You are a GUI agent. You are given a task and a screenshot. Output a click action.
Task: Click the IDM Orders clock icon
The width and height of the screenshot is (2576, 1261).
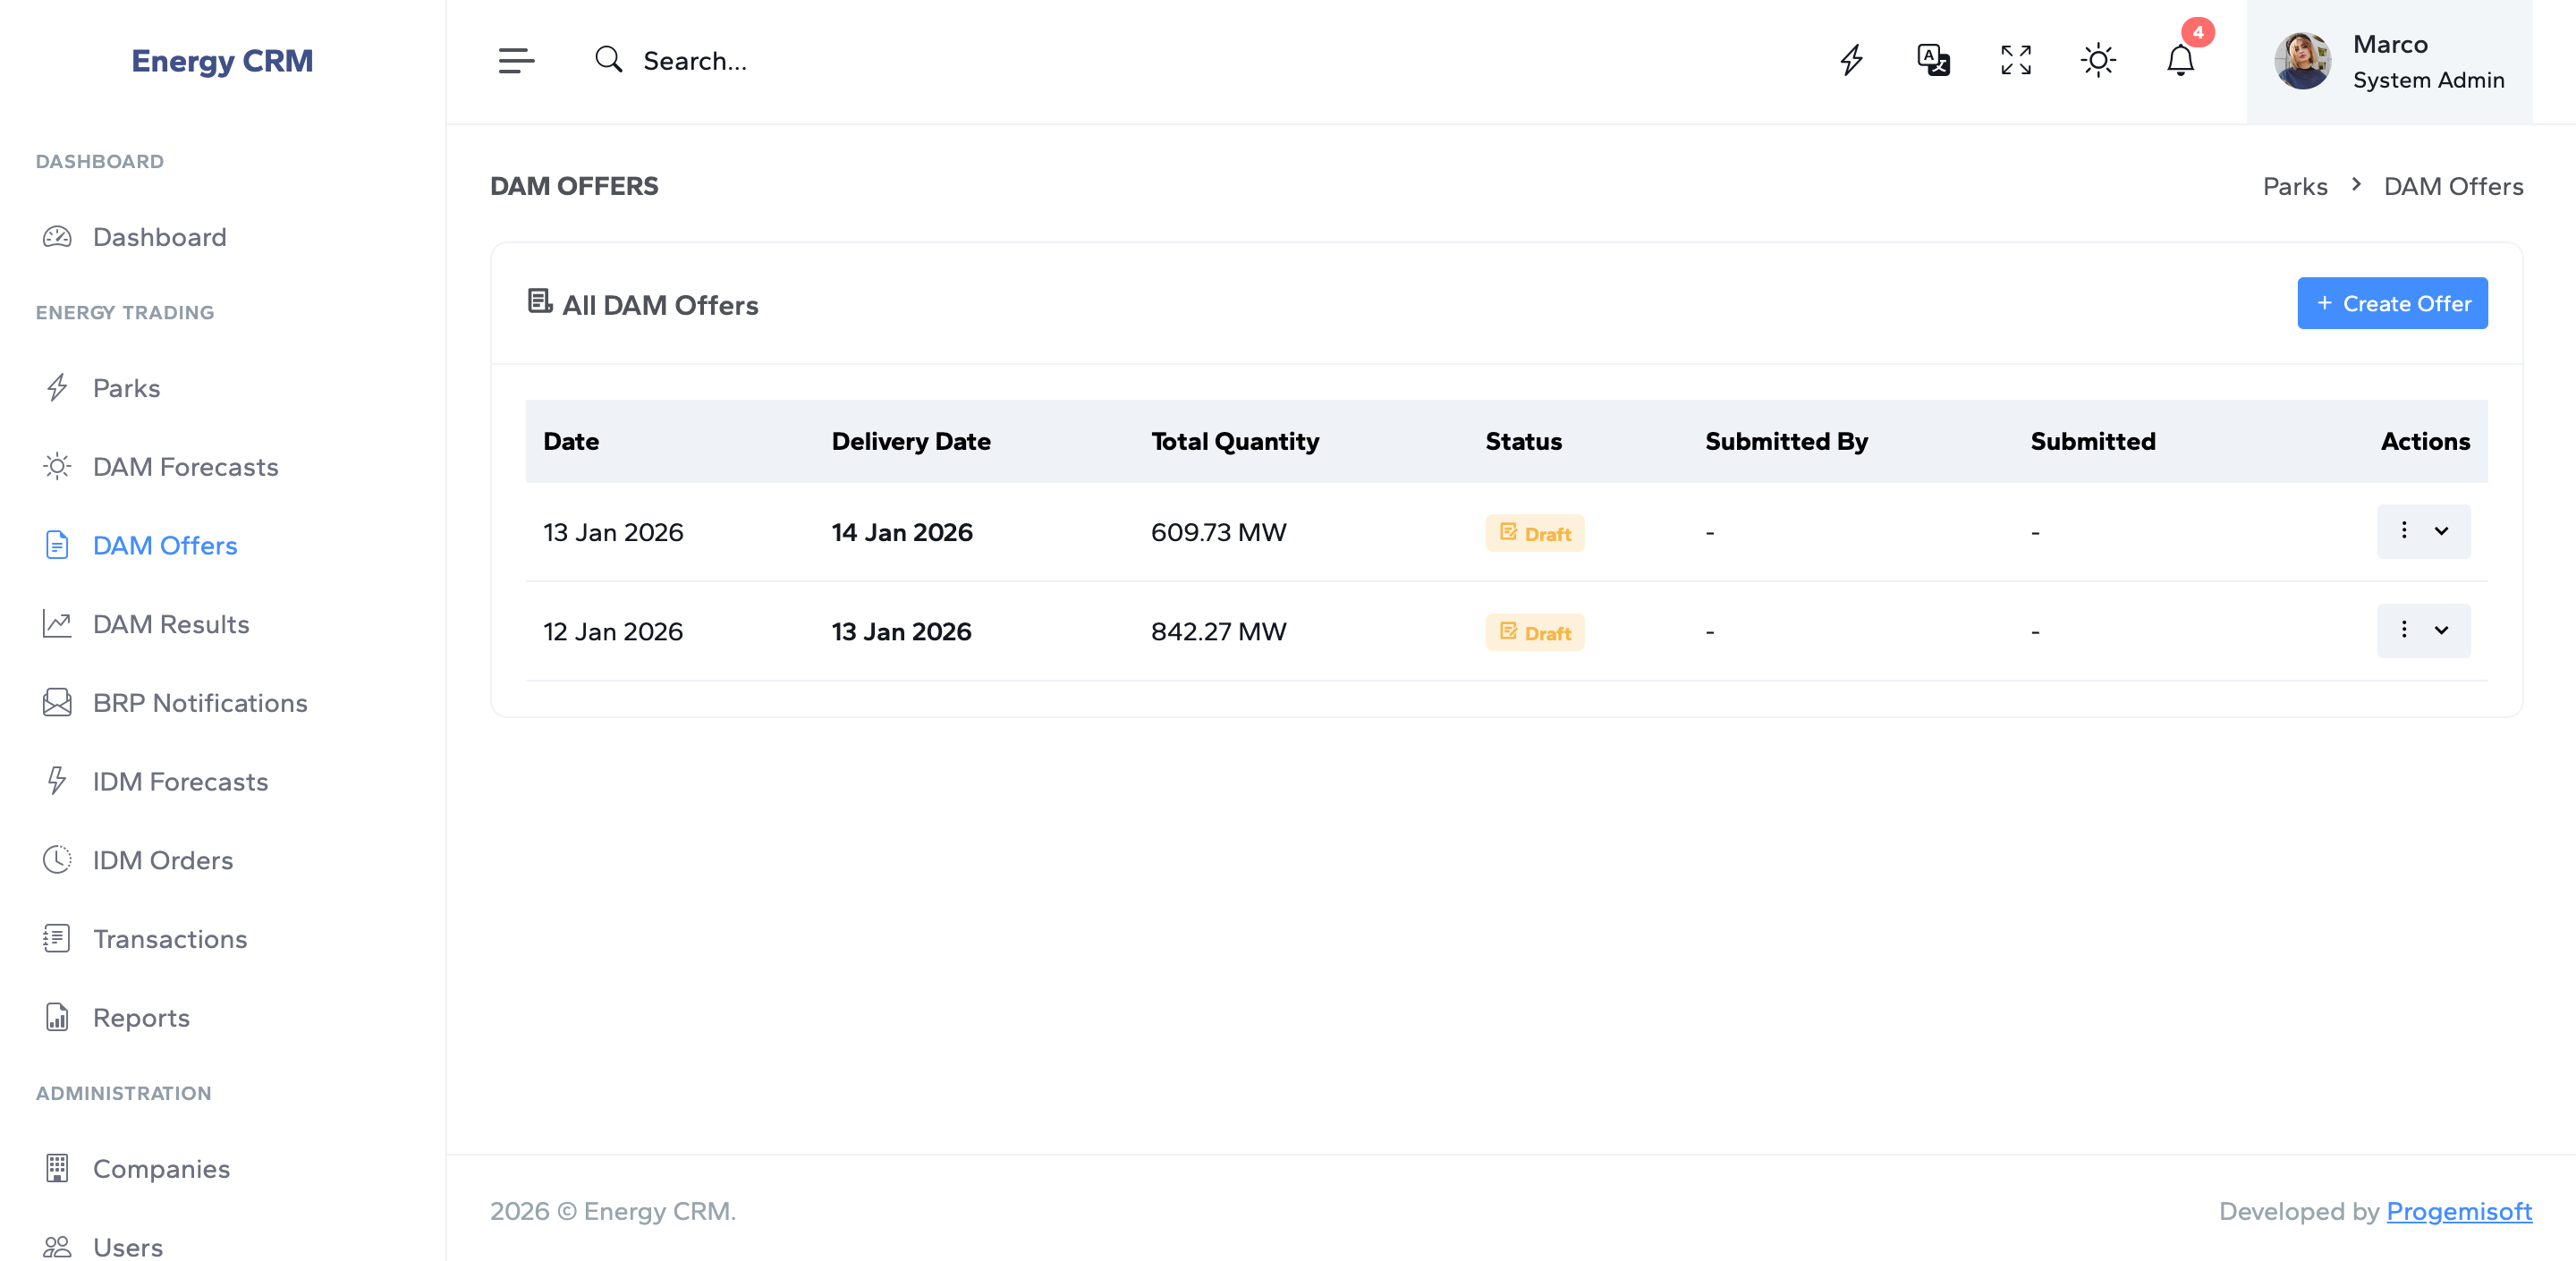pos(57,860)
